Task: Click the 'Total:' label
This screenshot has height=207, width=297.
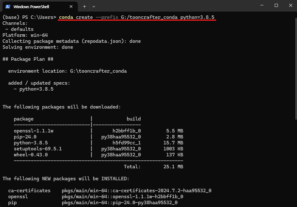Action: click(132, 167)
